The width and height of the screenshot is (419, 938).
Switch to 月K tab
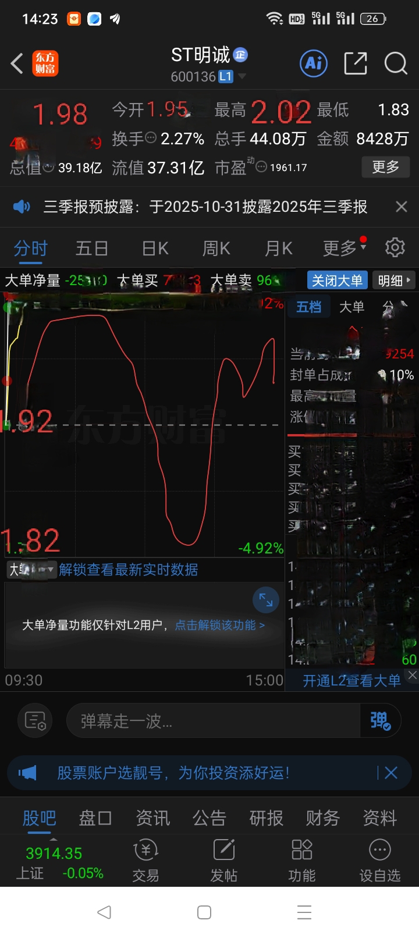point(278,248)
